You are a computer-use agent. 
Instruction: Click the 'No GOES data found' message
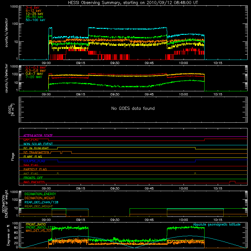coord(133,108)
